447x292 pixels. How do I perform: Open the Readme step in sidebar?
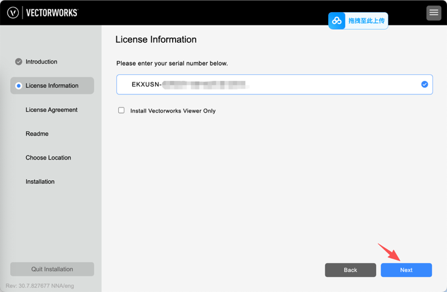point(37,134)
